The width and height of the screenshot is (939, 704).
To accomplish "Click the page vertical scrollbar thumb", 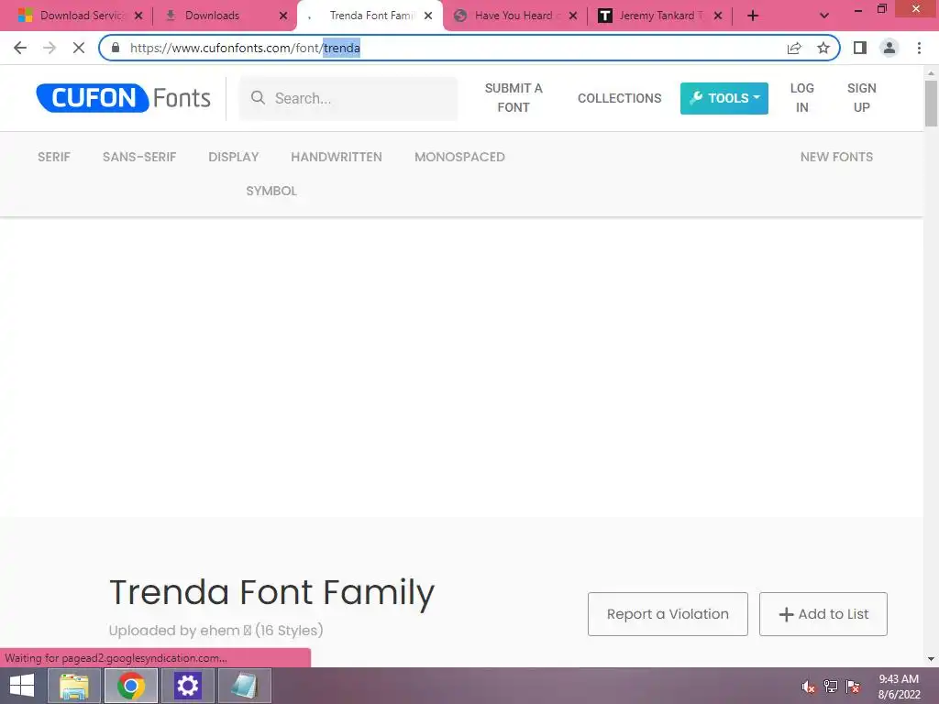I will click(931, 103).
